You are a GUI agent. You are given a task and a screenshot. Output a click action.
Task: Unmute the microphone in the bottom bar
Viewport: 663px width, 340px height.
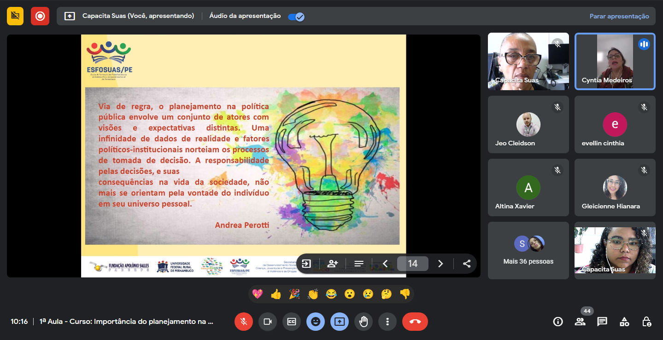point(244,322)
